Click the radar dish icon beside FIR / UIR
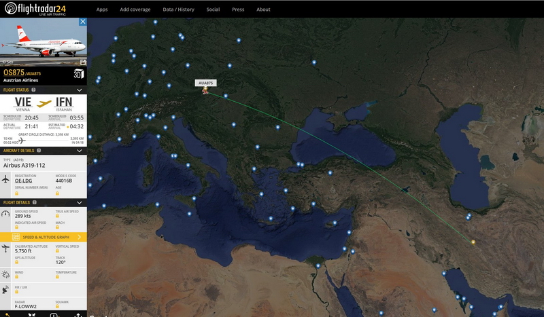Image resolution: width=544 pixels, height=317 pixels. 5,290
